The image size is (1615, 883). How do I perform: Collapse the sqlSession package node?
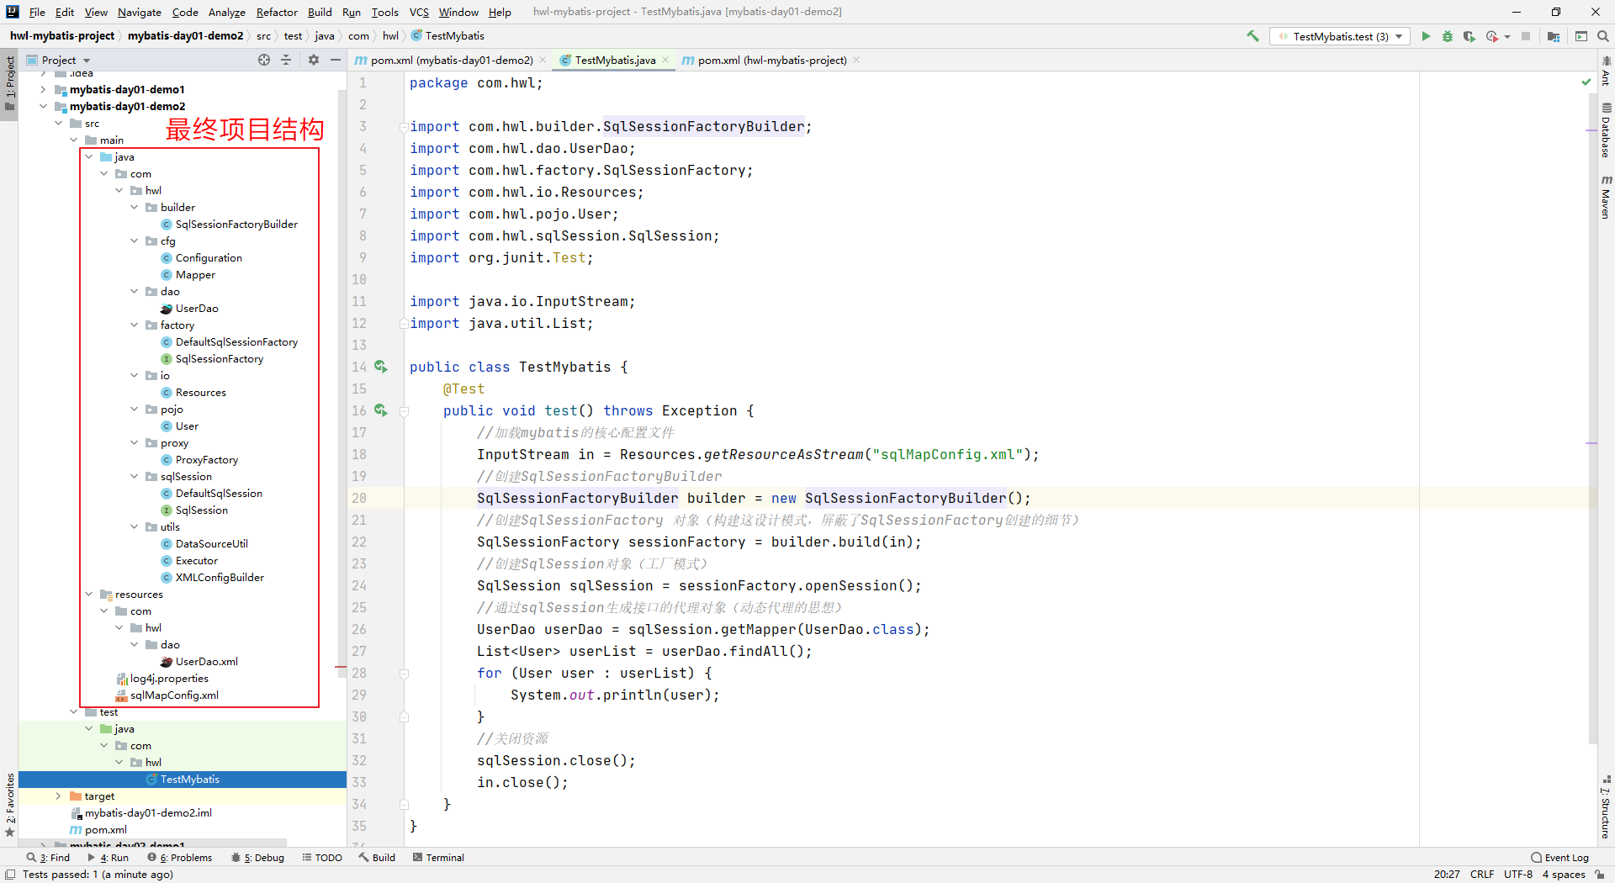coord(134,476)
